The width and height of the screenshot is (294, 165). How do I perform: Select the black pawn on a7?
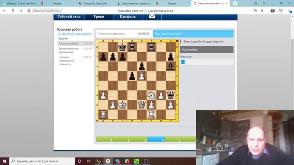[x=103, y=57]
